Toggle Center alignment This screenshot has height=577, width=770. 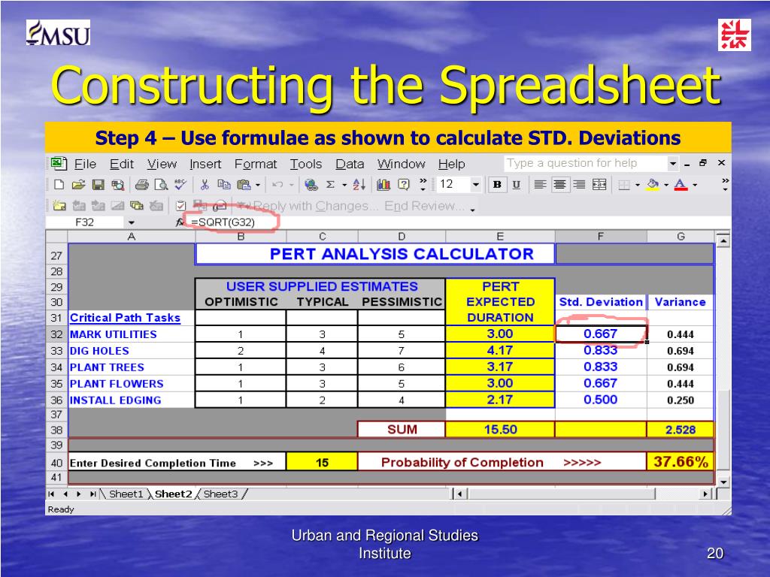click(559, 185)
